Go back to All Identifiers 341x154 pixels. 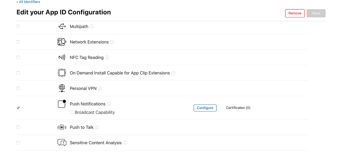coord(28,2)
